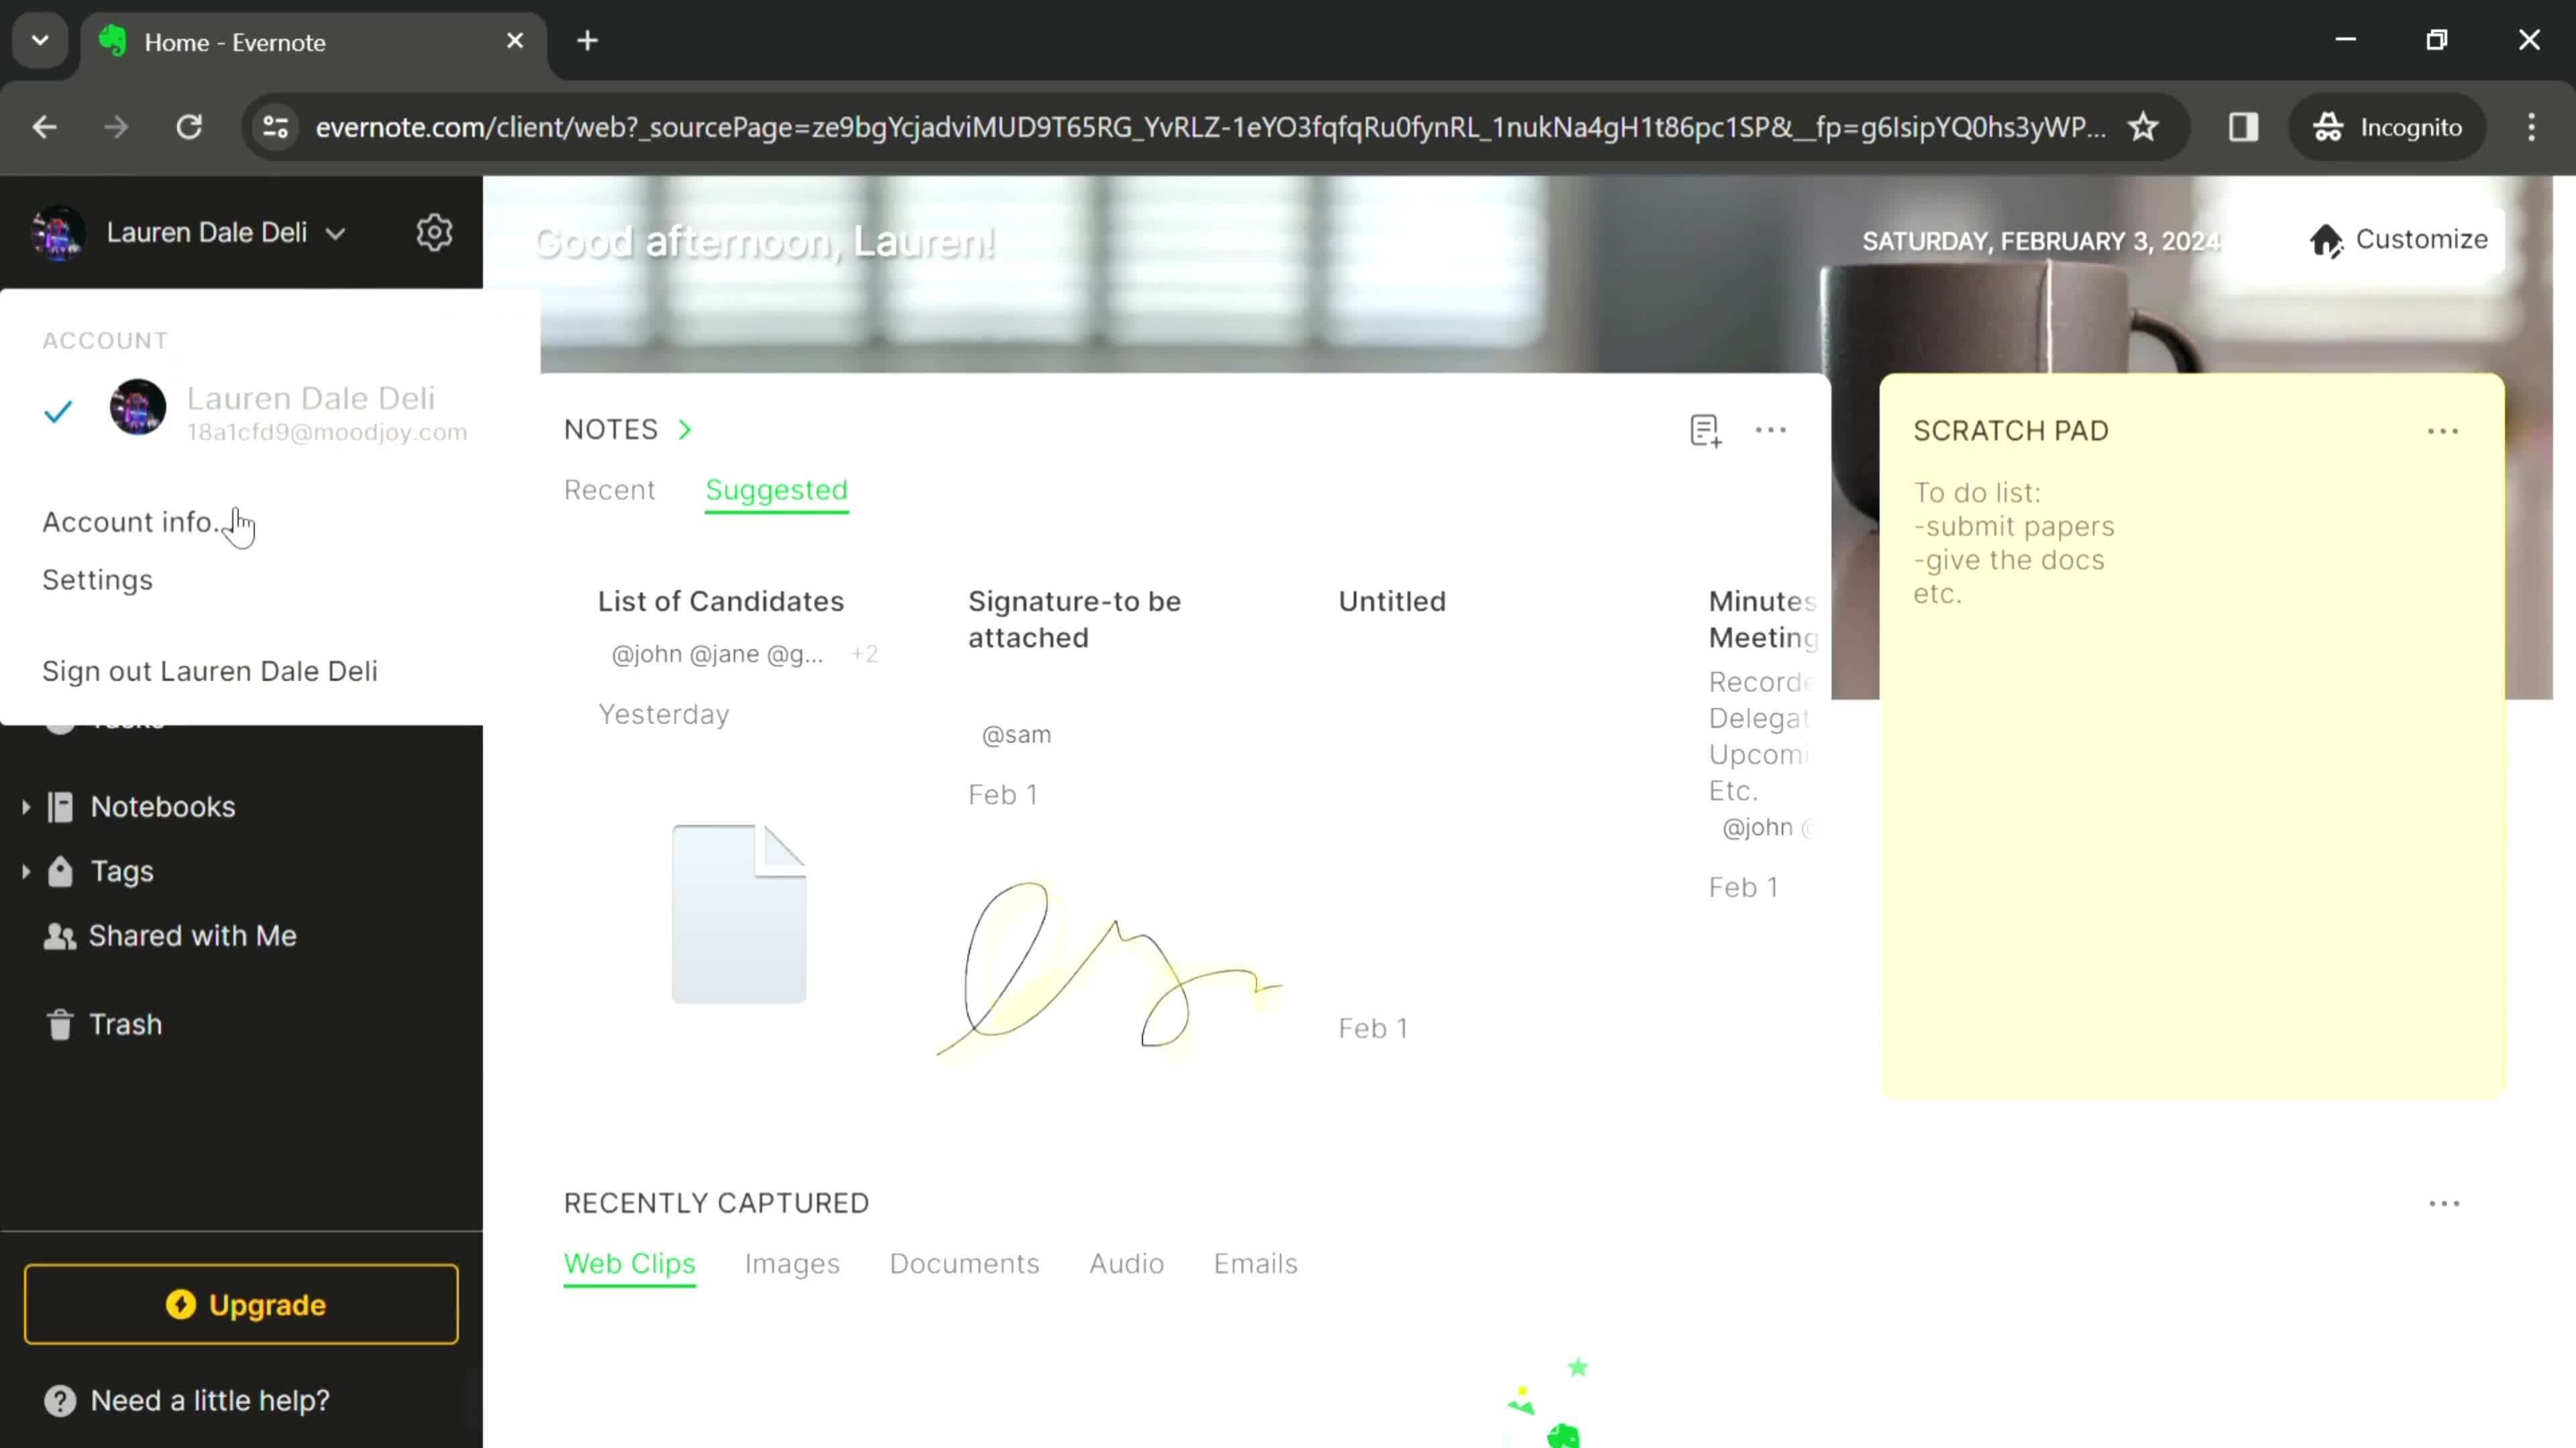Click the Account Info menu option
The height and width of the screenshot is (1448, 2576).
(x=133, y=520)
